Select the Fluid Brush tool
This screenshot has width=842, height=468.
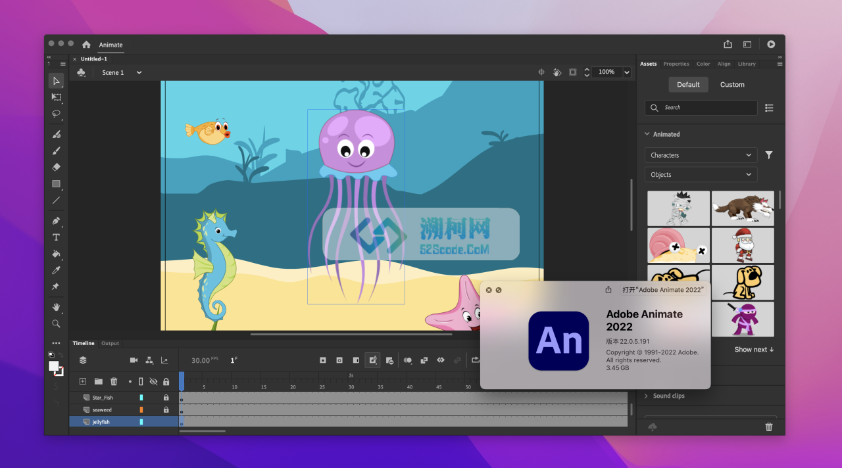[x=56, y=134]
